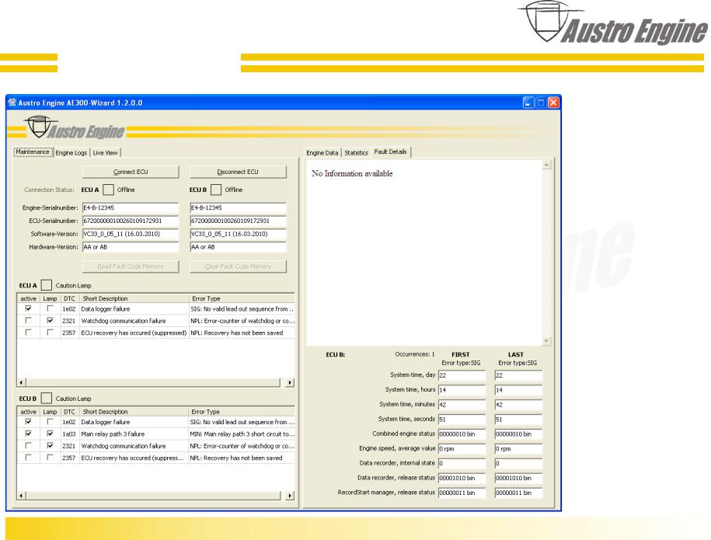Click FIRST RecordStart manager release status field

pyautogui.click(x=462, y=493)
